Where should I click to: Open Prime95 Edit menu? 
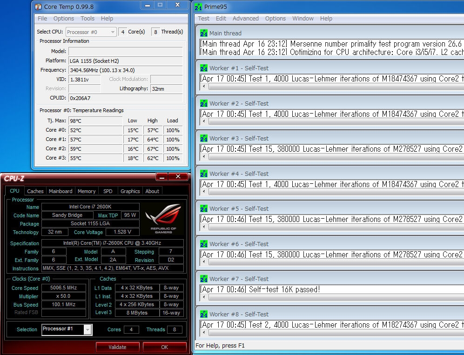point(221,18)
